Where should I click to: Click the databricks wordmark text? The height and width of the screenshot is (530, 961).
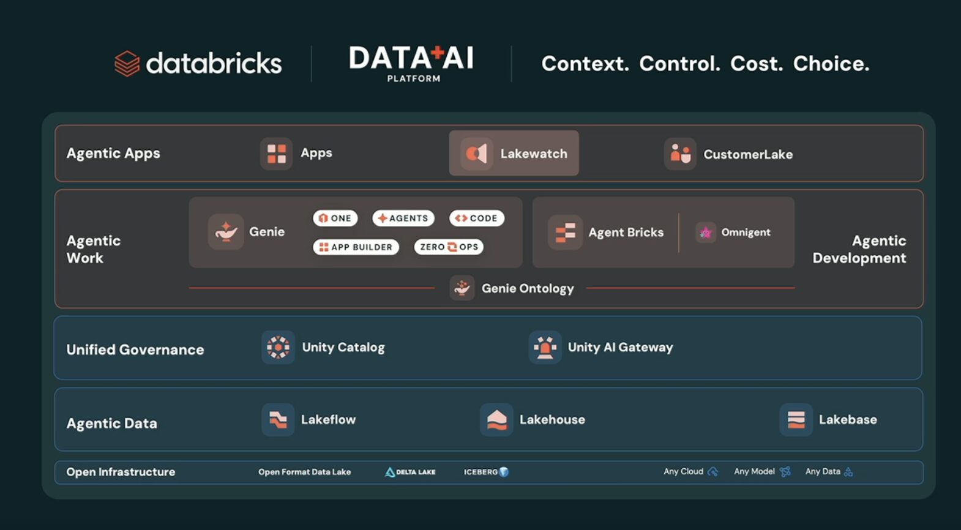coord(214,63)
